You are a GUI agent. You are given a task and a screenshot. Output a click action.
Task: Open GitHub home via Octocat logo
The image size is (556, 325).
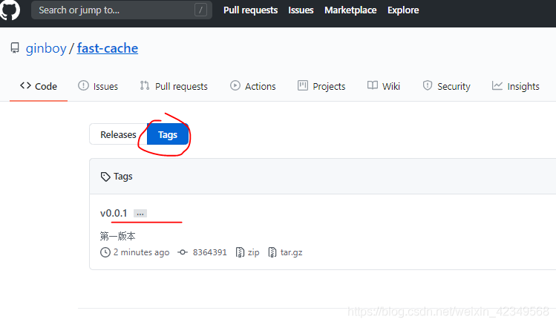point(10,10)
